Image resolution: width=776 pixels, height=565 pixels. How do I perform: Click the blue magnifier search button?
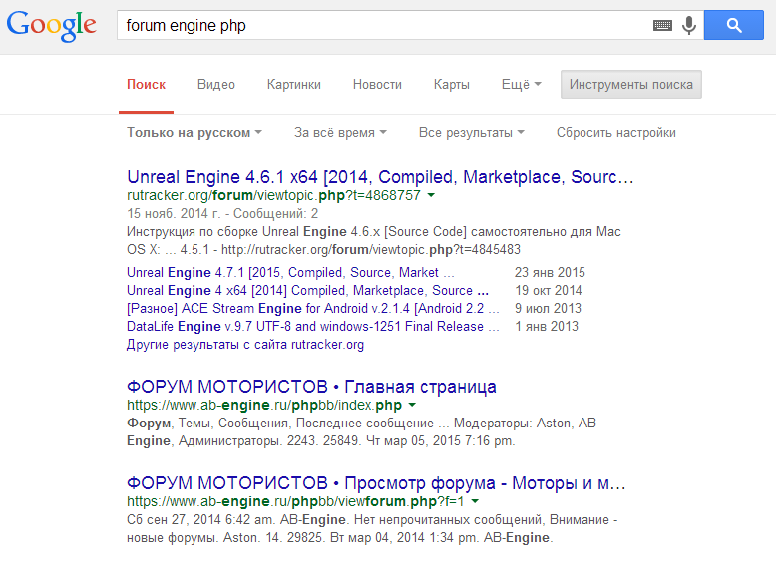click(734, 25)
